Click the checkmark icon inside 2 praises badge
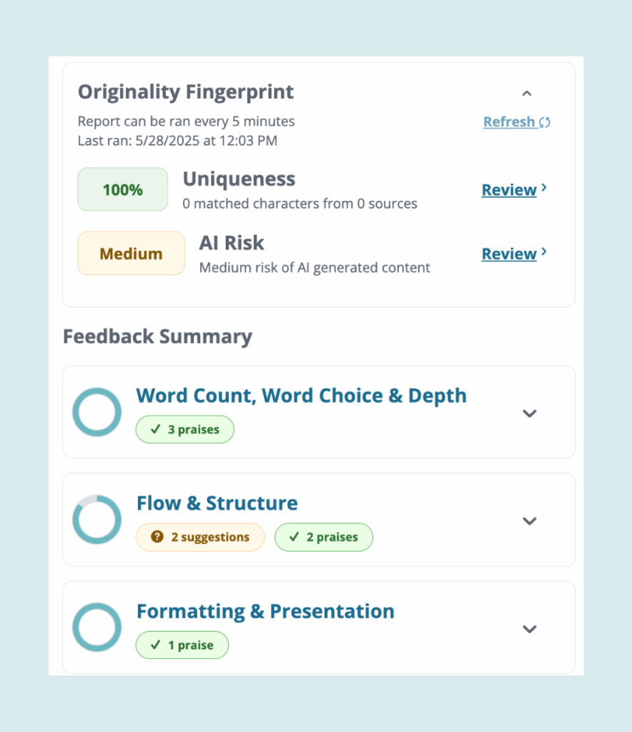Image resolution: width=632 pixels, height=732 pixels. (293, 538)
